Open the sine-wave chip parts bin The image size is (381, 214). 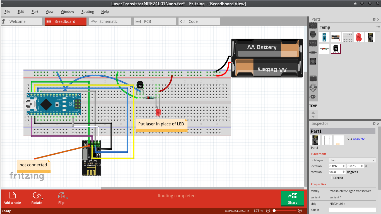click(313, 26)
